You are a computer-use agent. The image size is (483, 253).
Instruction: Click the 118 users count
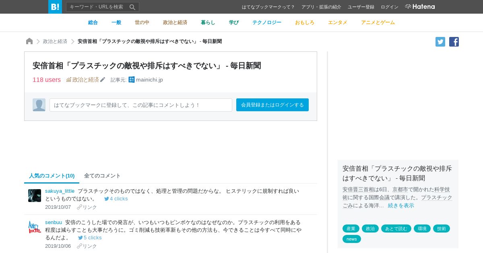coord(47,80)
